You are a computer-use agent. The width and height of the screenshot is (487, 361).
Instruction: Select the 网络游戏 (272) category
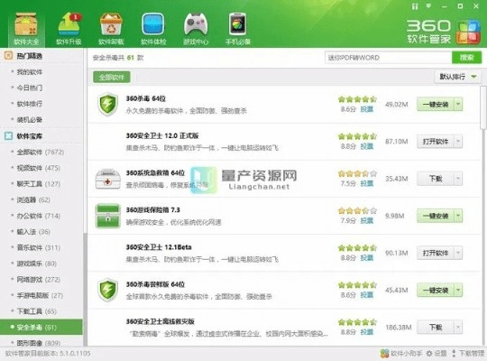39,279
